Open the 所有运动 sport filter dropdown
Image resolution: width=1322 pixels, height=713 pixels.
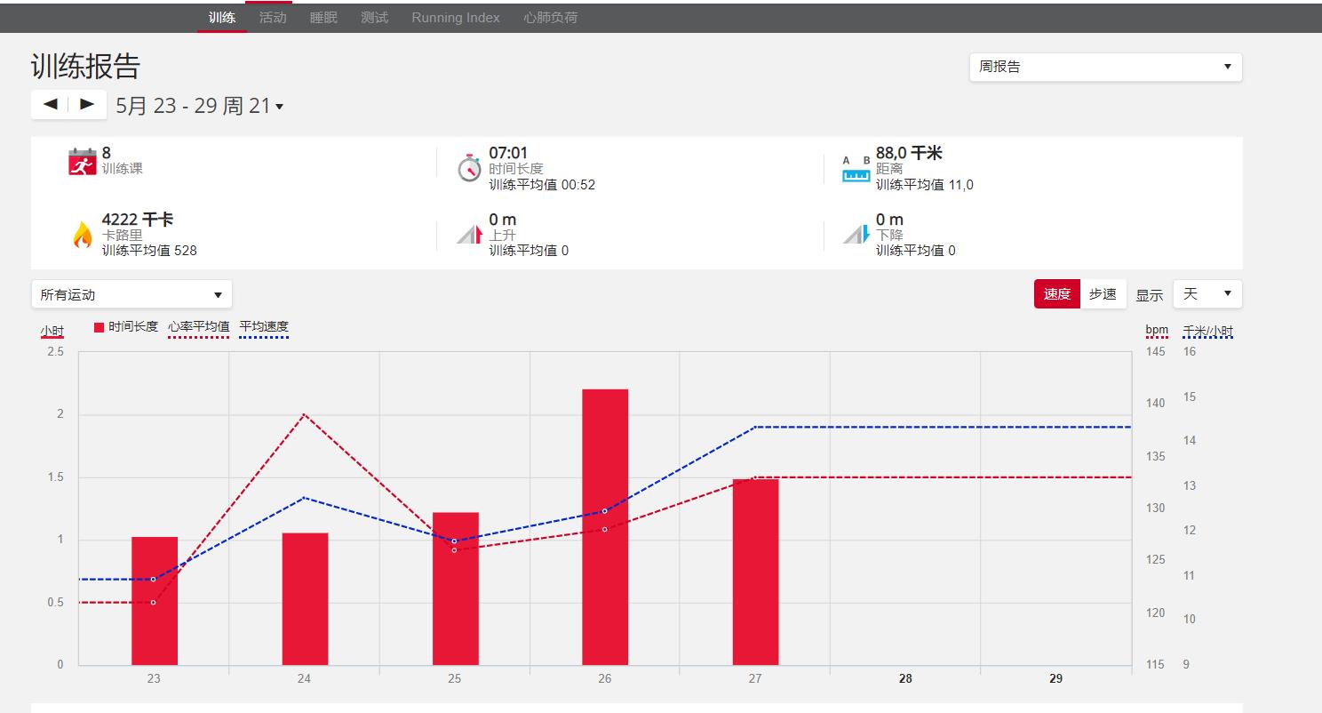click(131, 293)
